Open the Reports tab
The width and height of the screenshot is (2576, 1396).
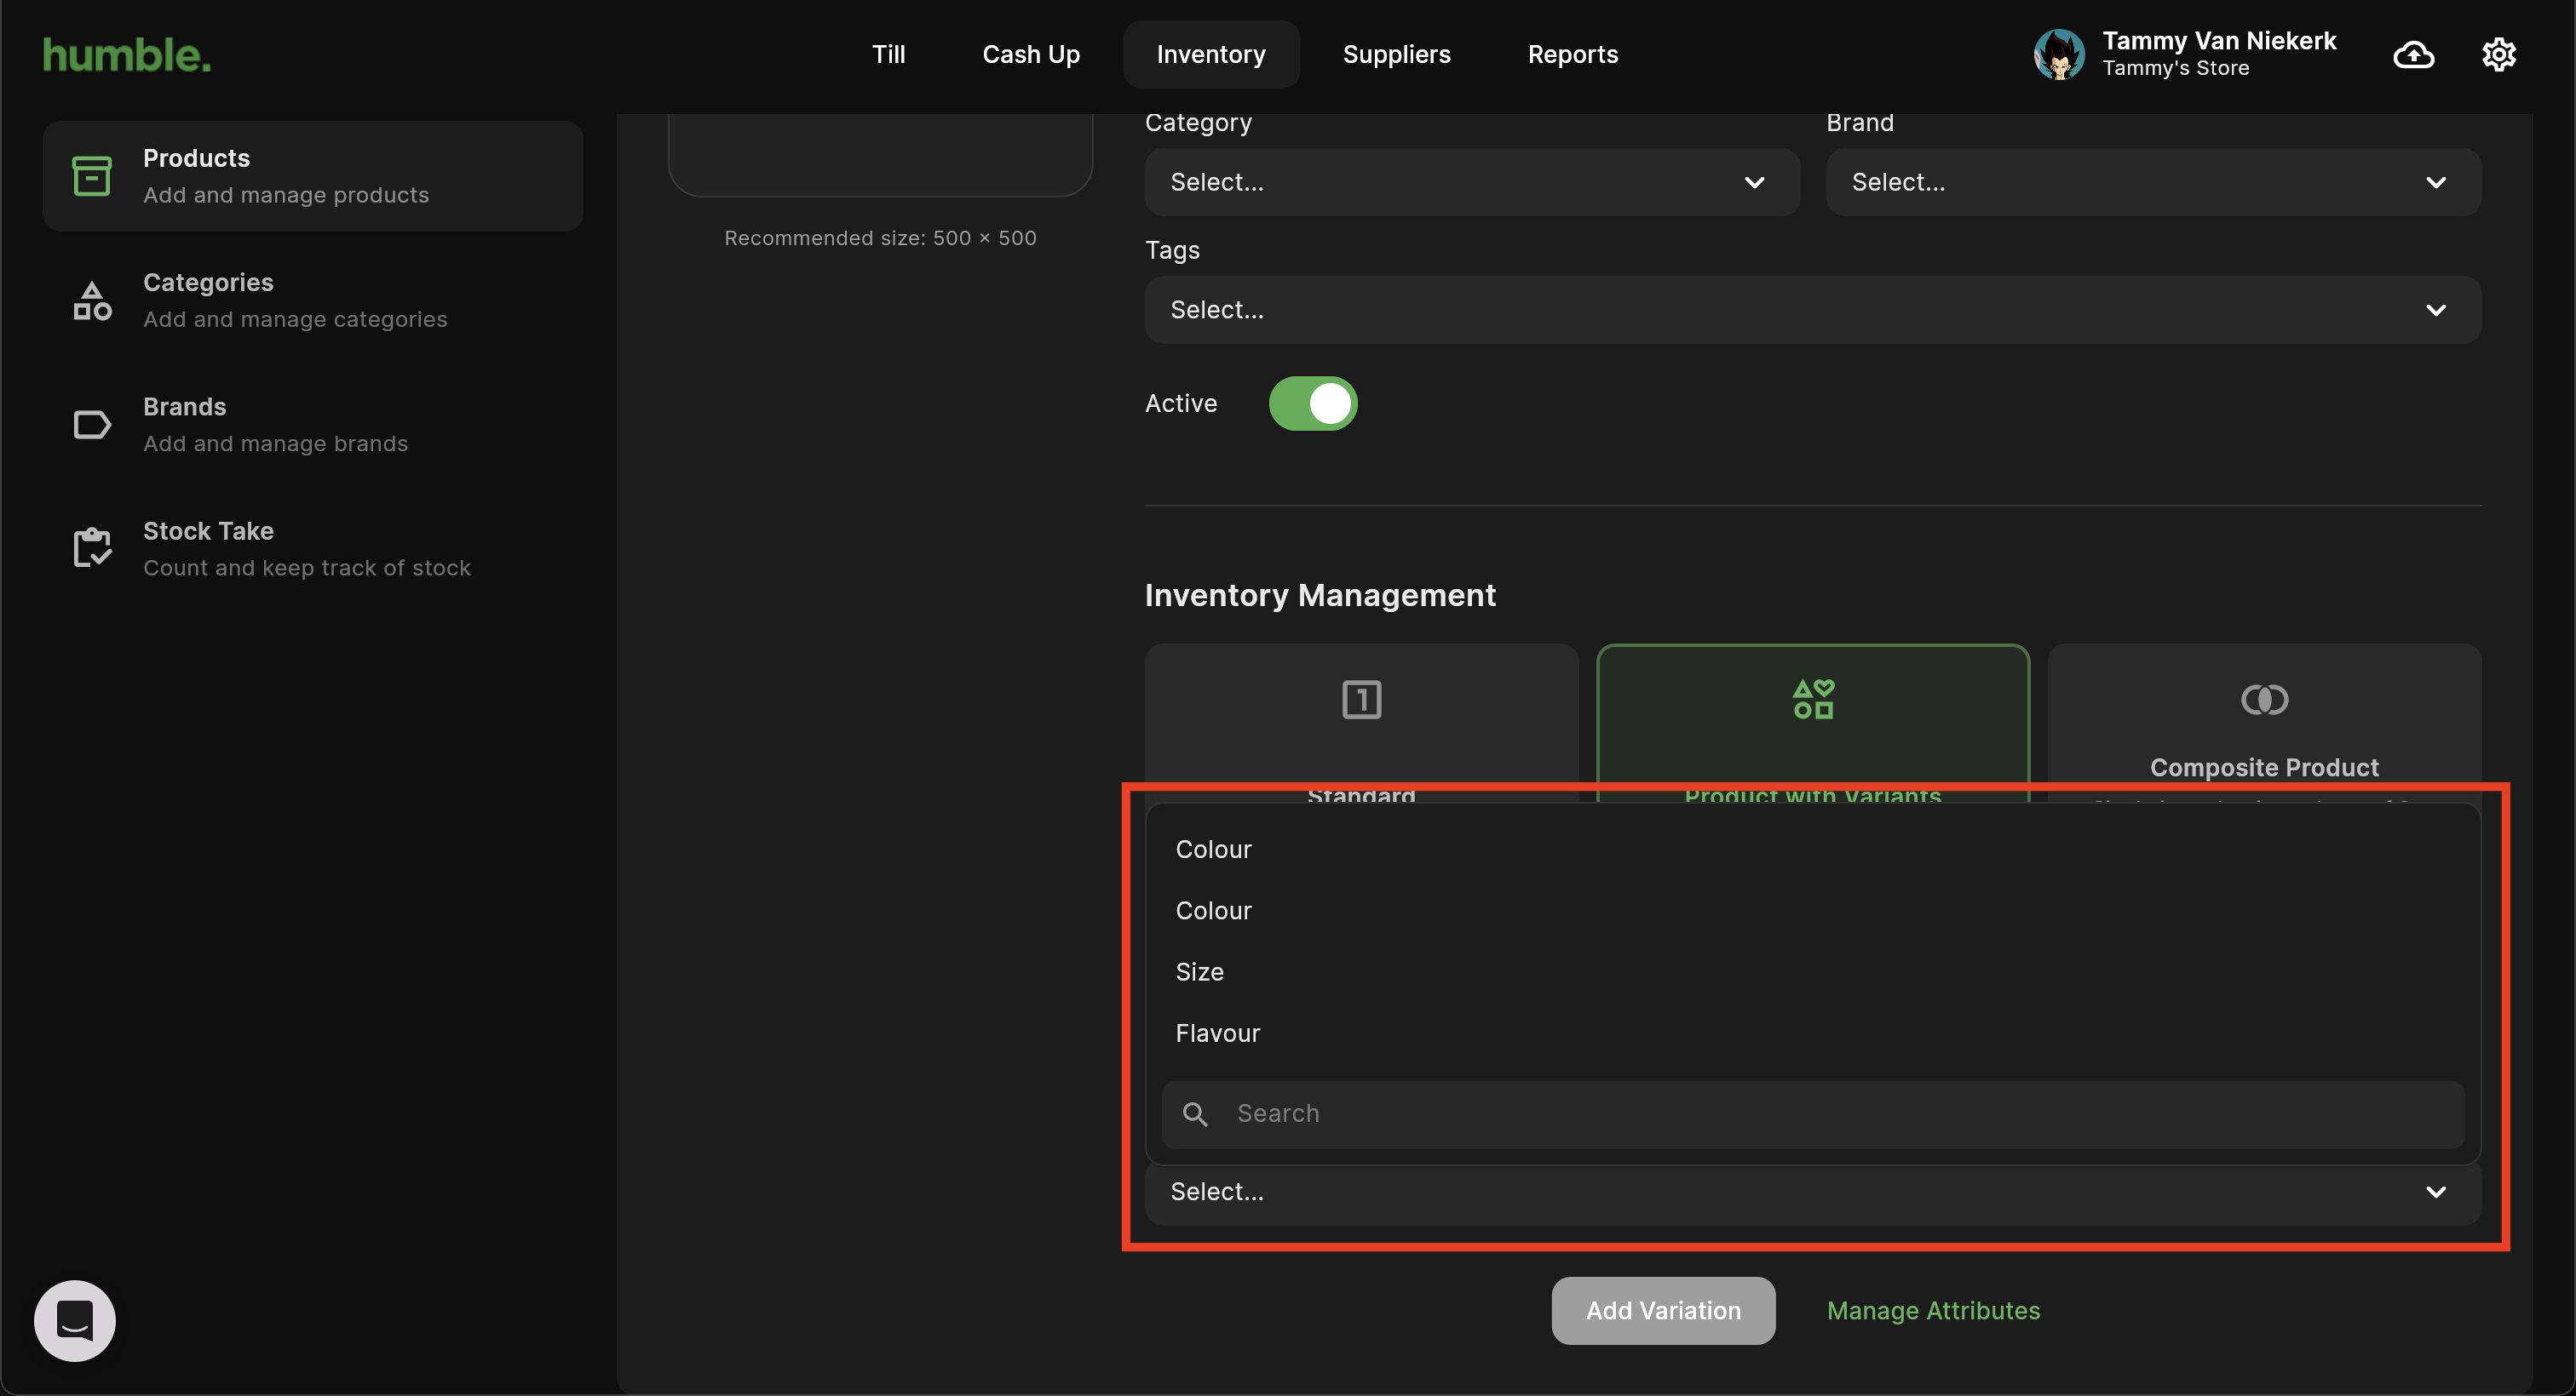tap(1572, 54)
